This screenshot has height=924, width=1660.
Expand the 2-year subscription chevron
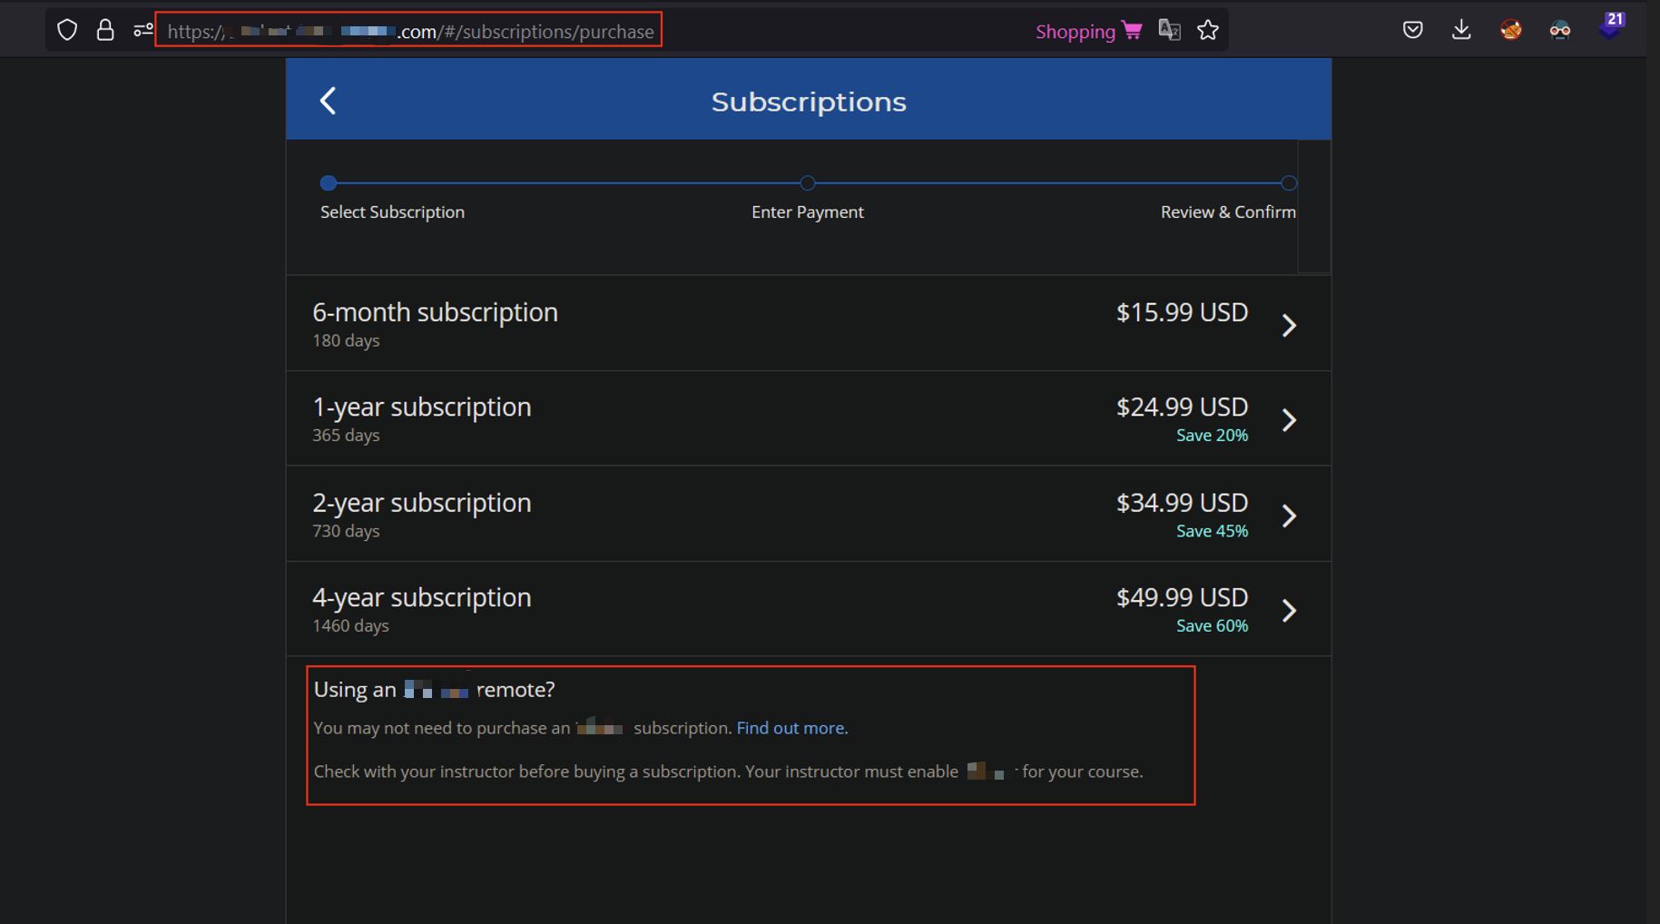tap(1289, 516)
